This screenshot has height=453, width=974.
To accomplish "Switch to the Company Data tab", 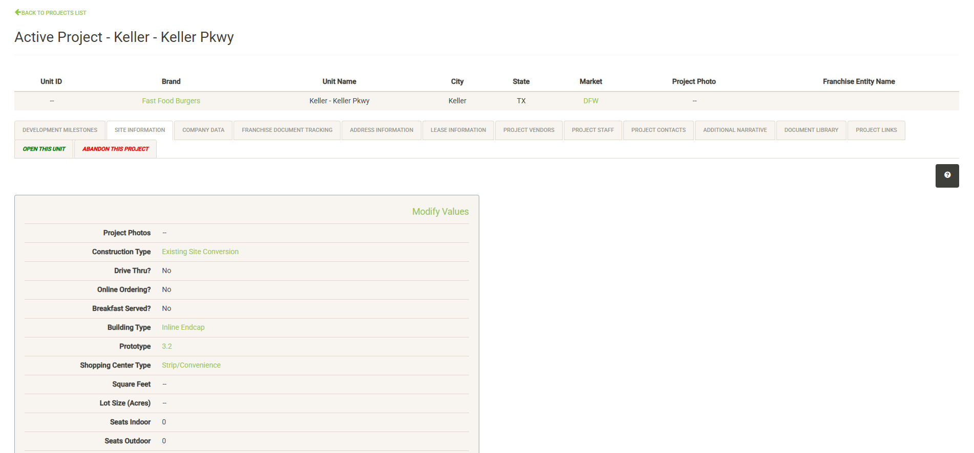I will tap(203, 130).
